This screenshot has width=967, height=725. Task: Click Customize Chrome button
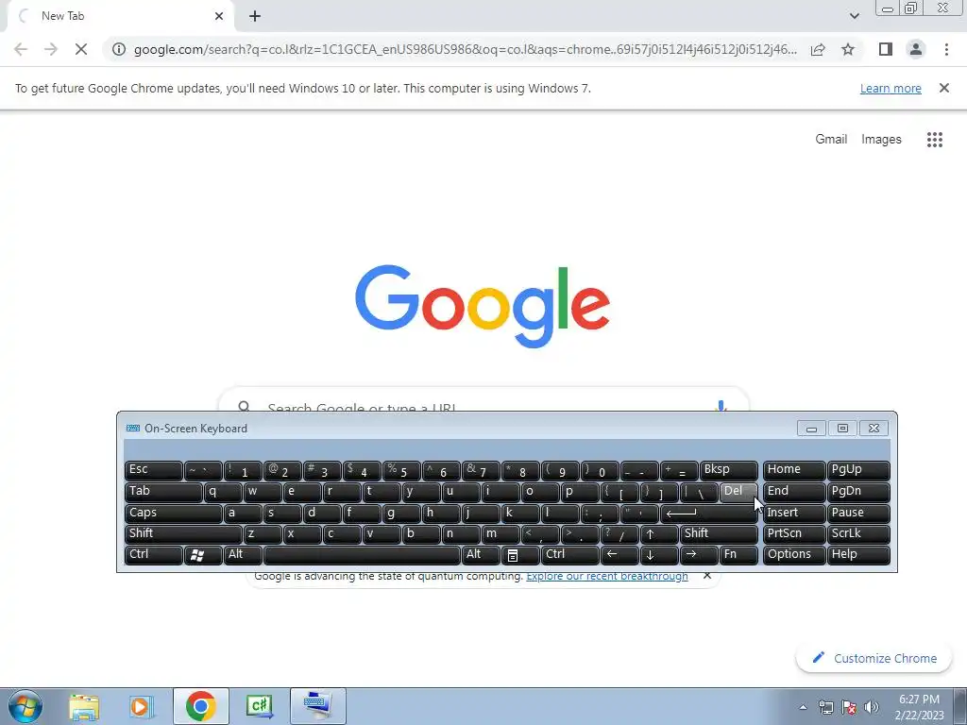pyautogui.click(x=874, y=658)
